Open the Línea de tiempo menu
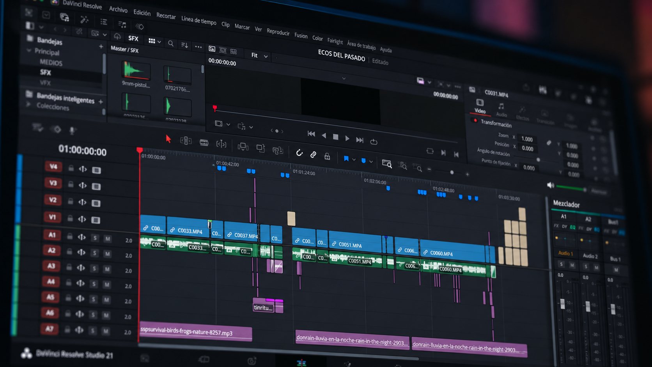 point(198,20)
